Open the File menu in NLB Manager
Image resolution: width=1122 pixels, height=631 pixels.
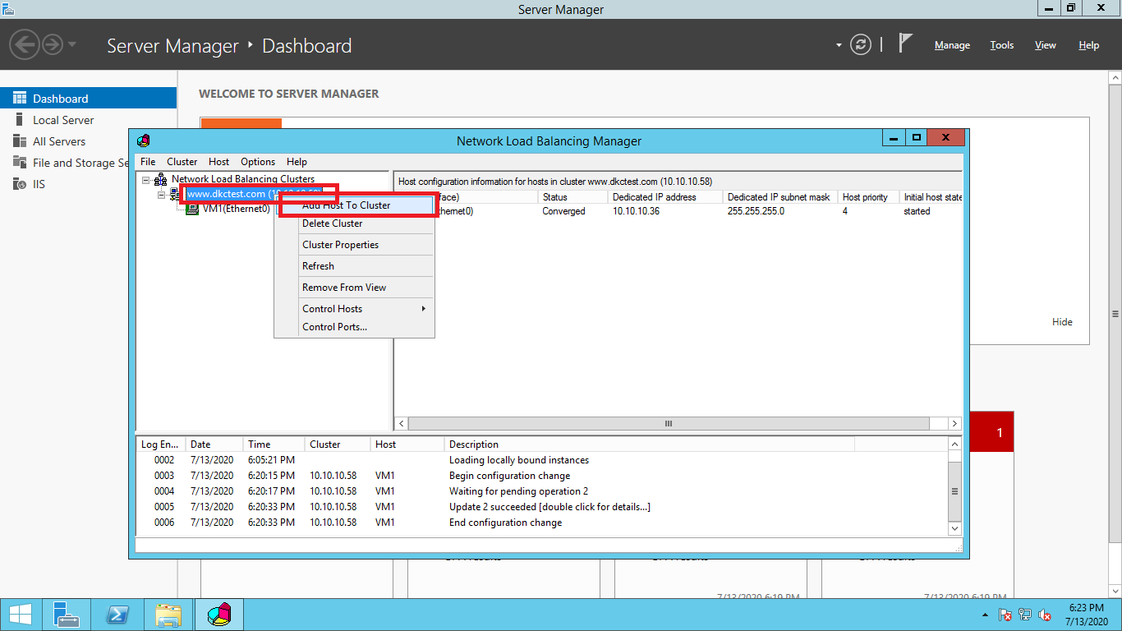[148, 162]
